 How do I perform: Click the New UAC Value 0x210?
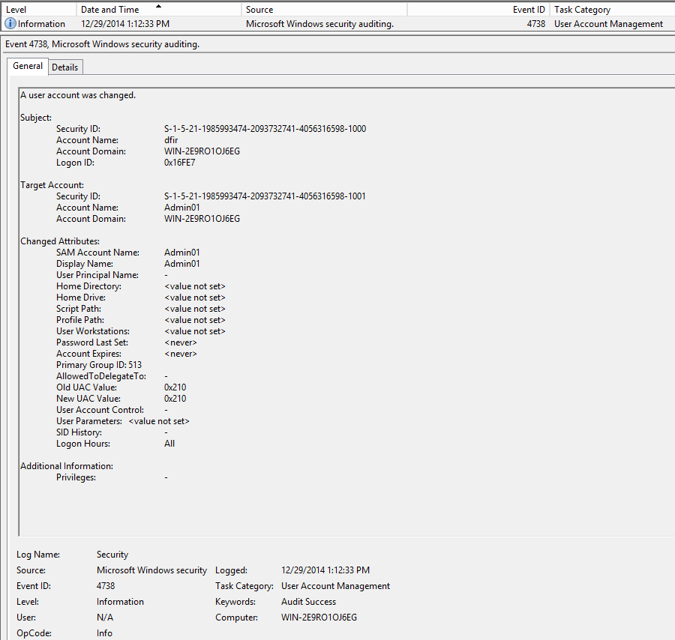click(175, 399)
